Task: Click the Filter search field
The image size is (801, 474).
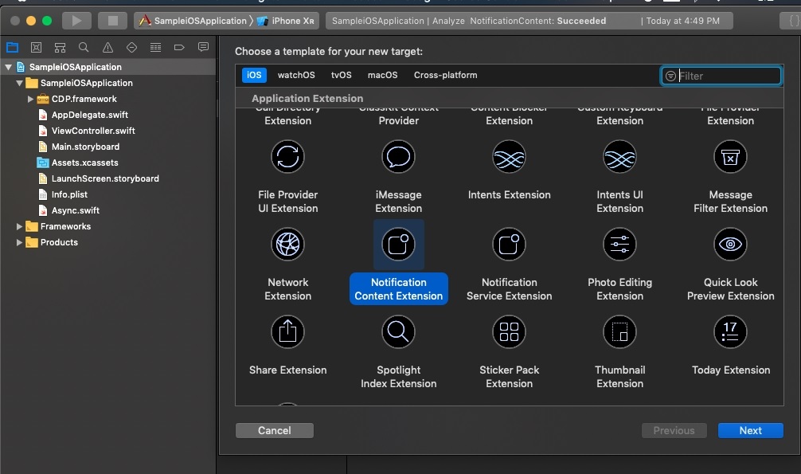Action: coord(726,76)
